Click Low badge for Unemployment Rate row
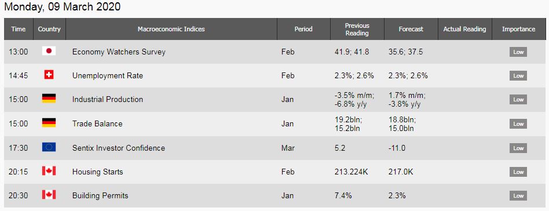The width and height of the screenshot is (549, 211). tap(518, 76)
